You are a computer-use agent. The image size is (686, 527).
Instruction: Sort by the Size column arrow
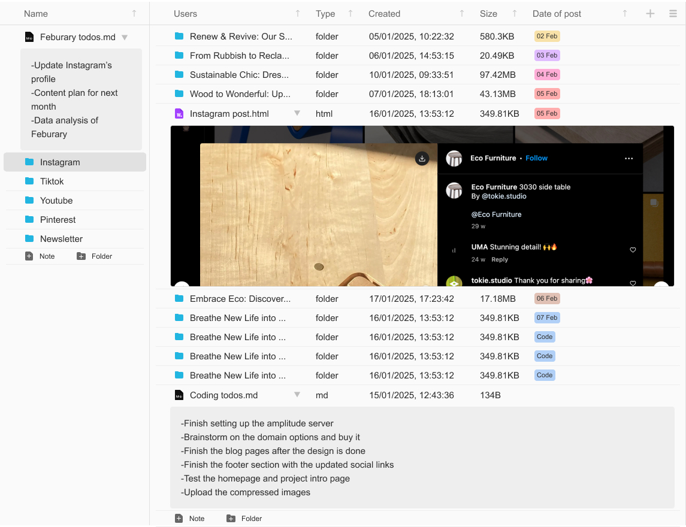(x=515, y=14)
